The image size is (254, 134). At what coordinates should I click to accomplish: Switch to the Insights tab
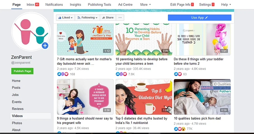click(75, 4)
